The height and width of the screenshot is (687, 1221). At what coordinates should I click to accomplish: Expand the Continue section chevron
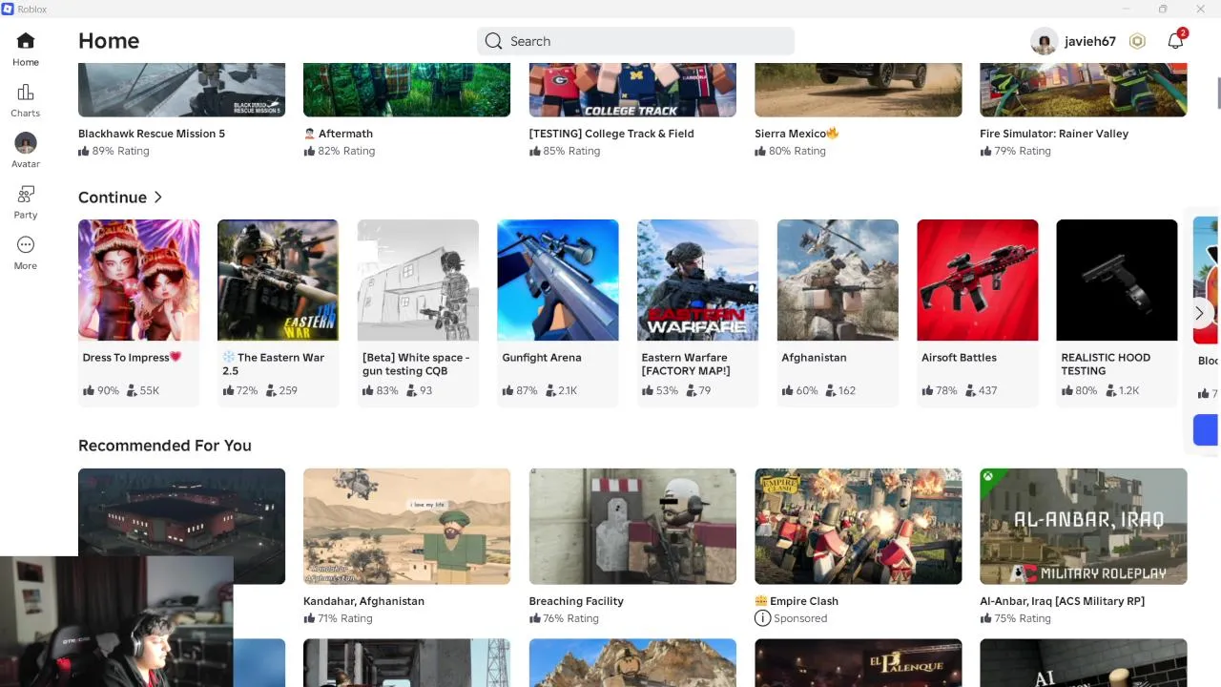click(158, 198)
